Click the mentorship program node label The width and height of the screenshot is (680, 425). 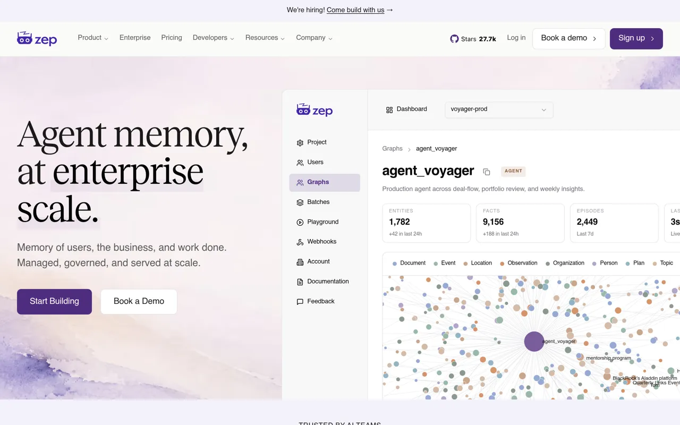click(x=608, y=358)
